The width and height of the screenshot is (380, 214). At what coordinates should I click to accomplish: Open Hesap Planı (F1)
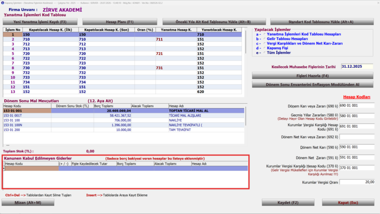click(120, 22)
